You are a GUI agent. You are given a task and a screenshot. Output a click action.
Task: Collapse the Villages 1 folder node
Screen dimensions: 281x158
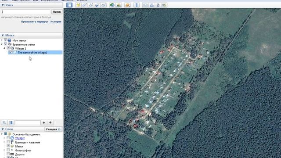coord(4,48)
